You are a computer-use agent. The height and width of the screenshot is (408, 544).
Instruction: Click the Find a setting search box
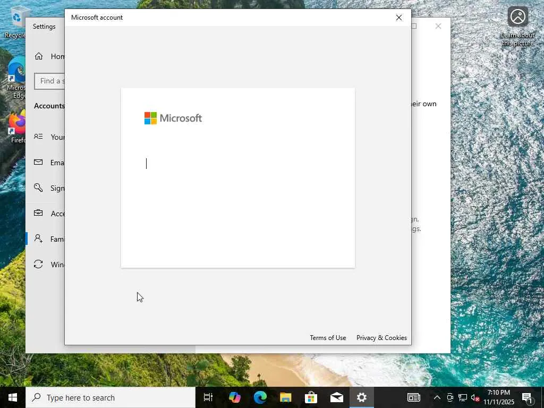click(x=49, y=81)
